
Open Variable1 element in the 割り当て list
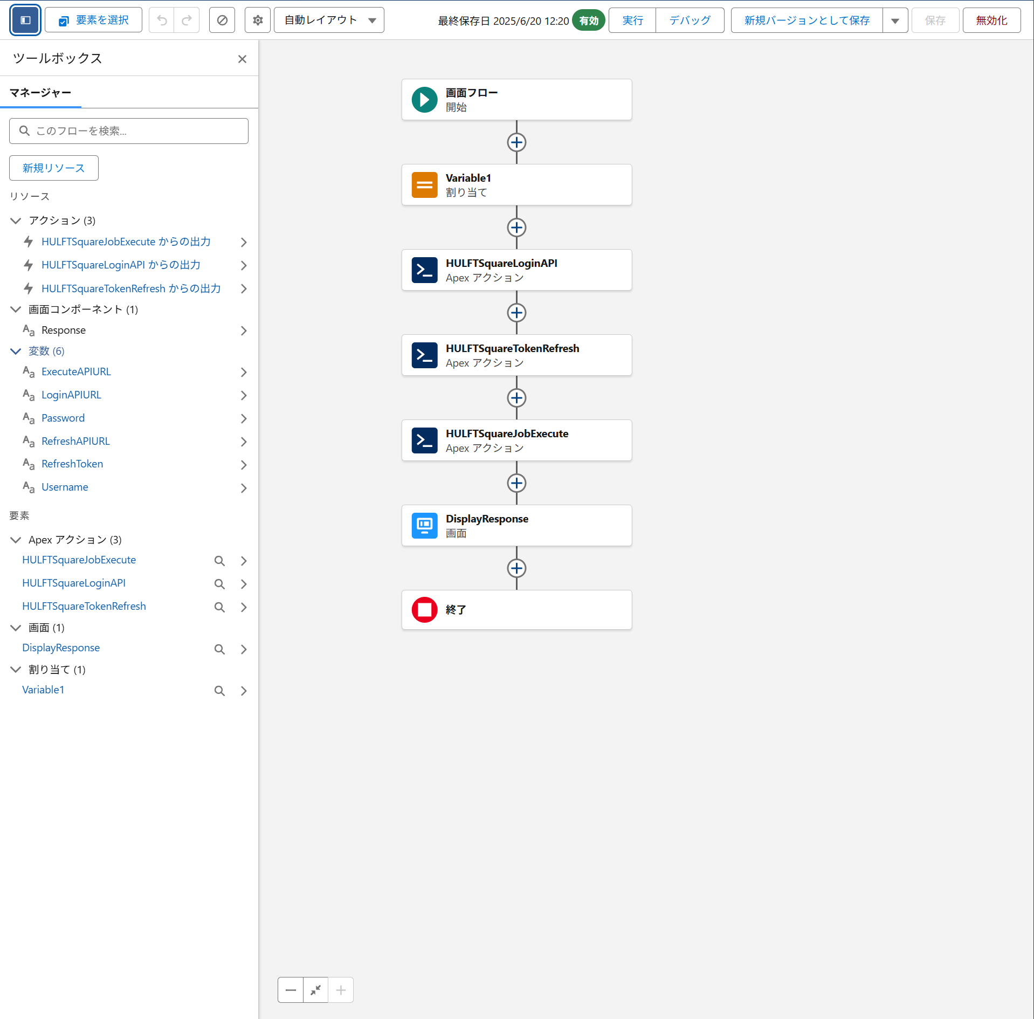point(43,690)
